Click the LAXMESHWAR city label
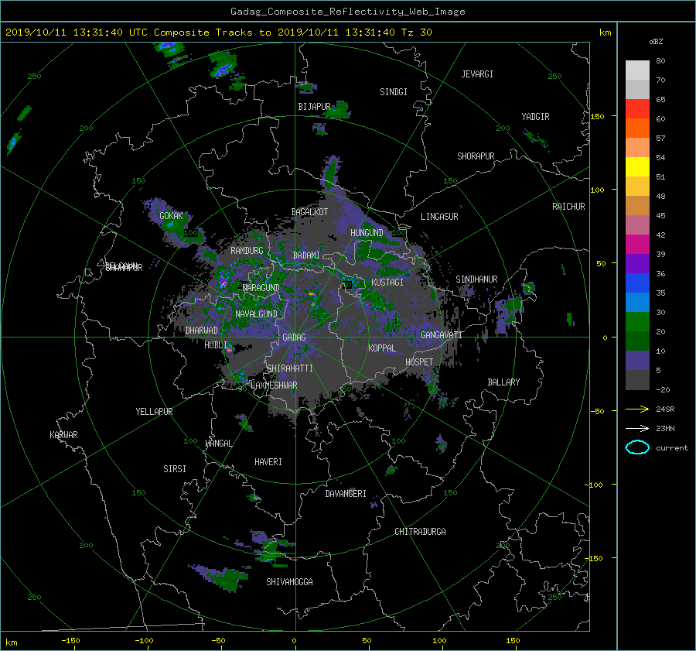 tap(274, 385)
